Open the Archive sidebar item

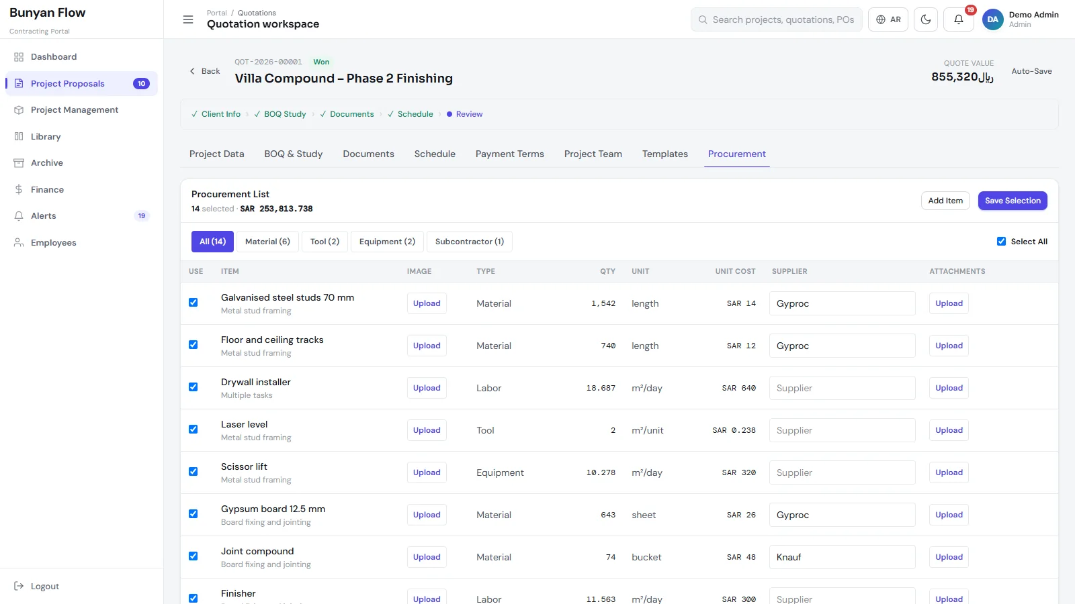click(x=81, y=163)
